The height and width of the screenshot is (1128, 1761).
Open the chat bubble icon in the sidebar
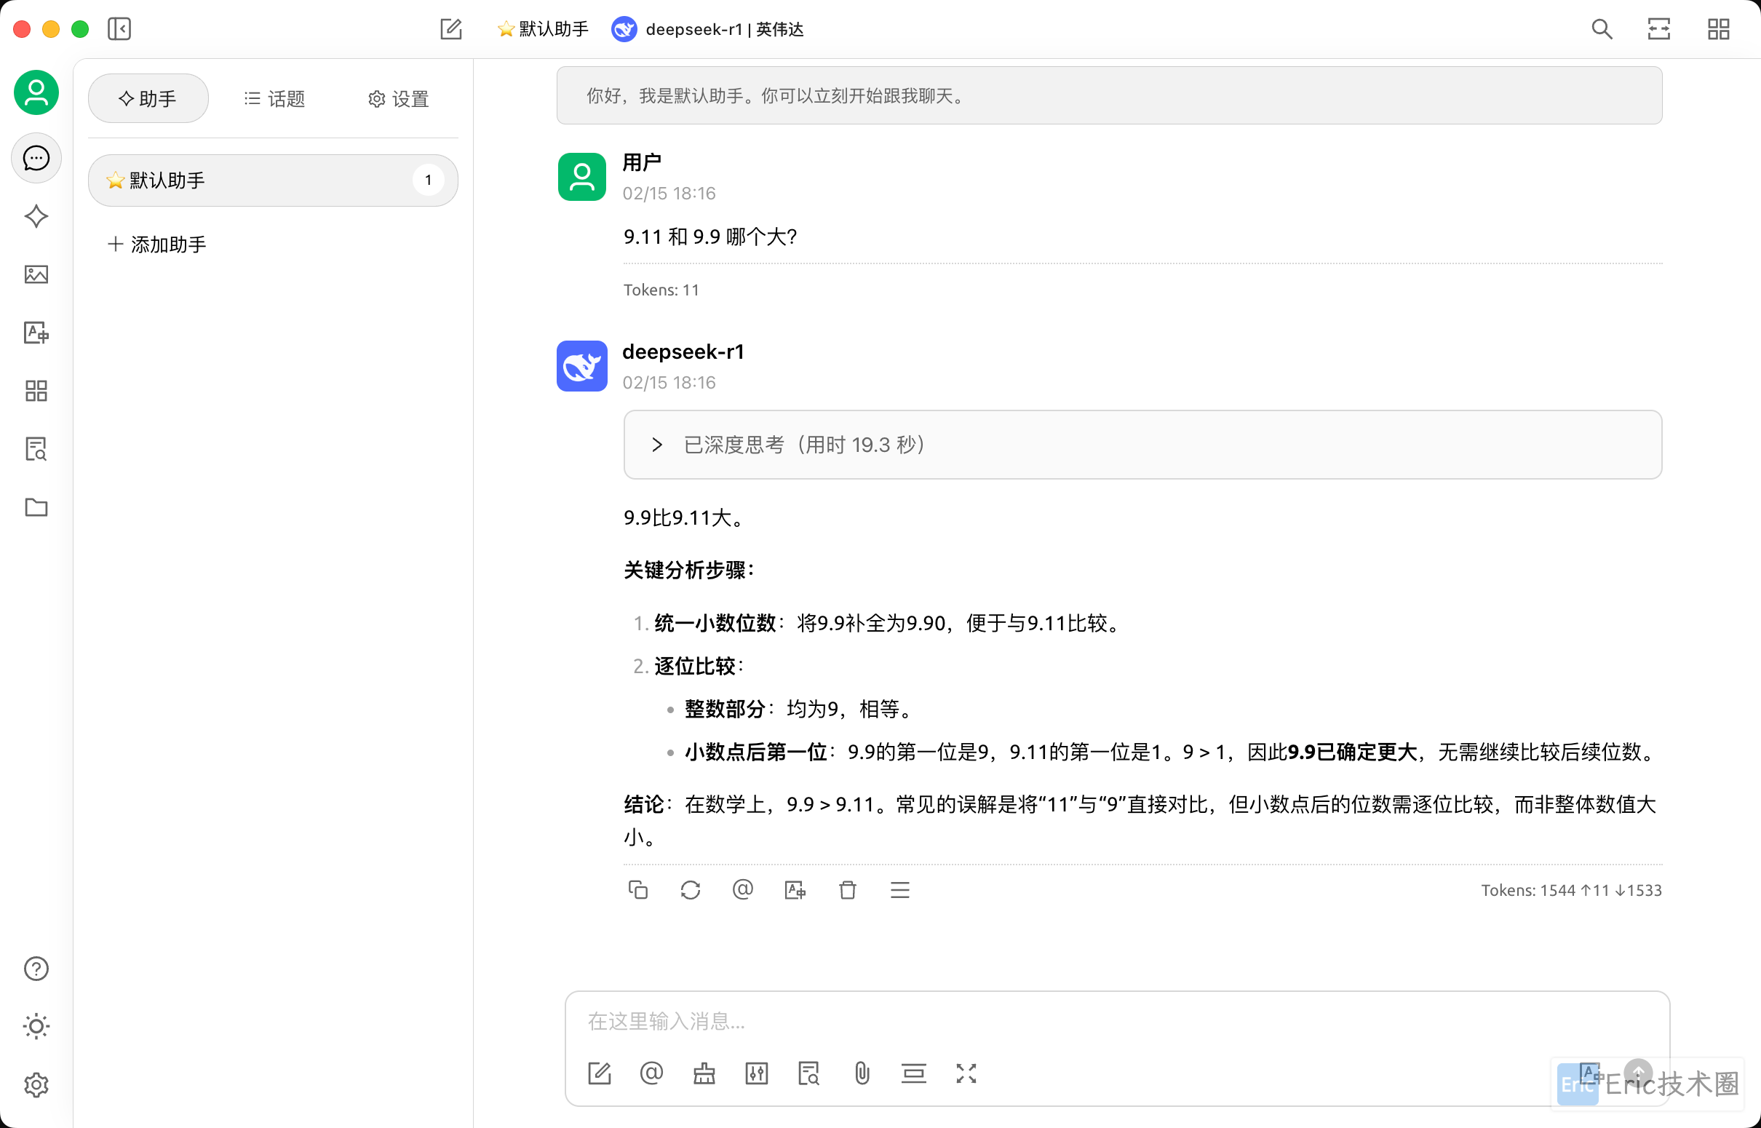(36, 157)
